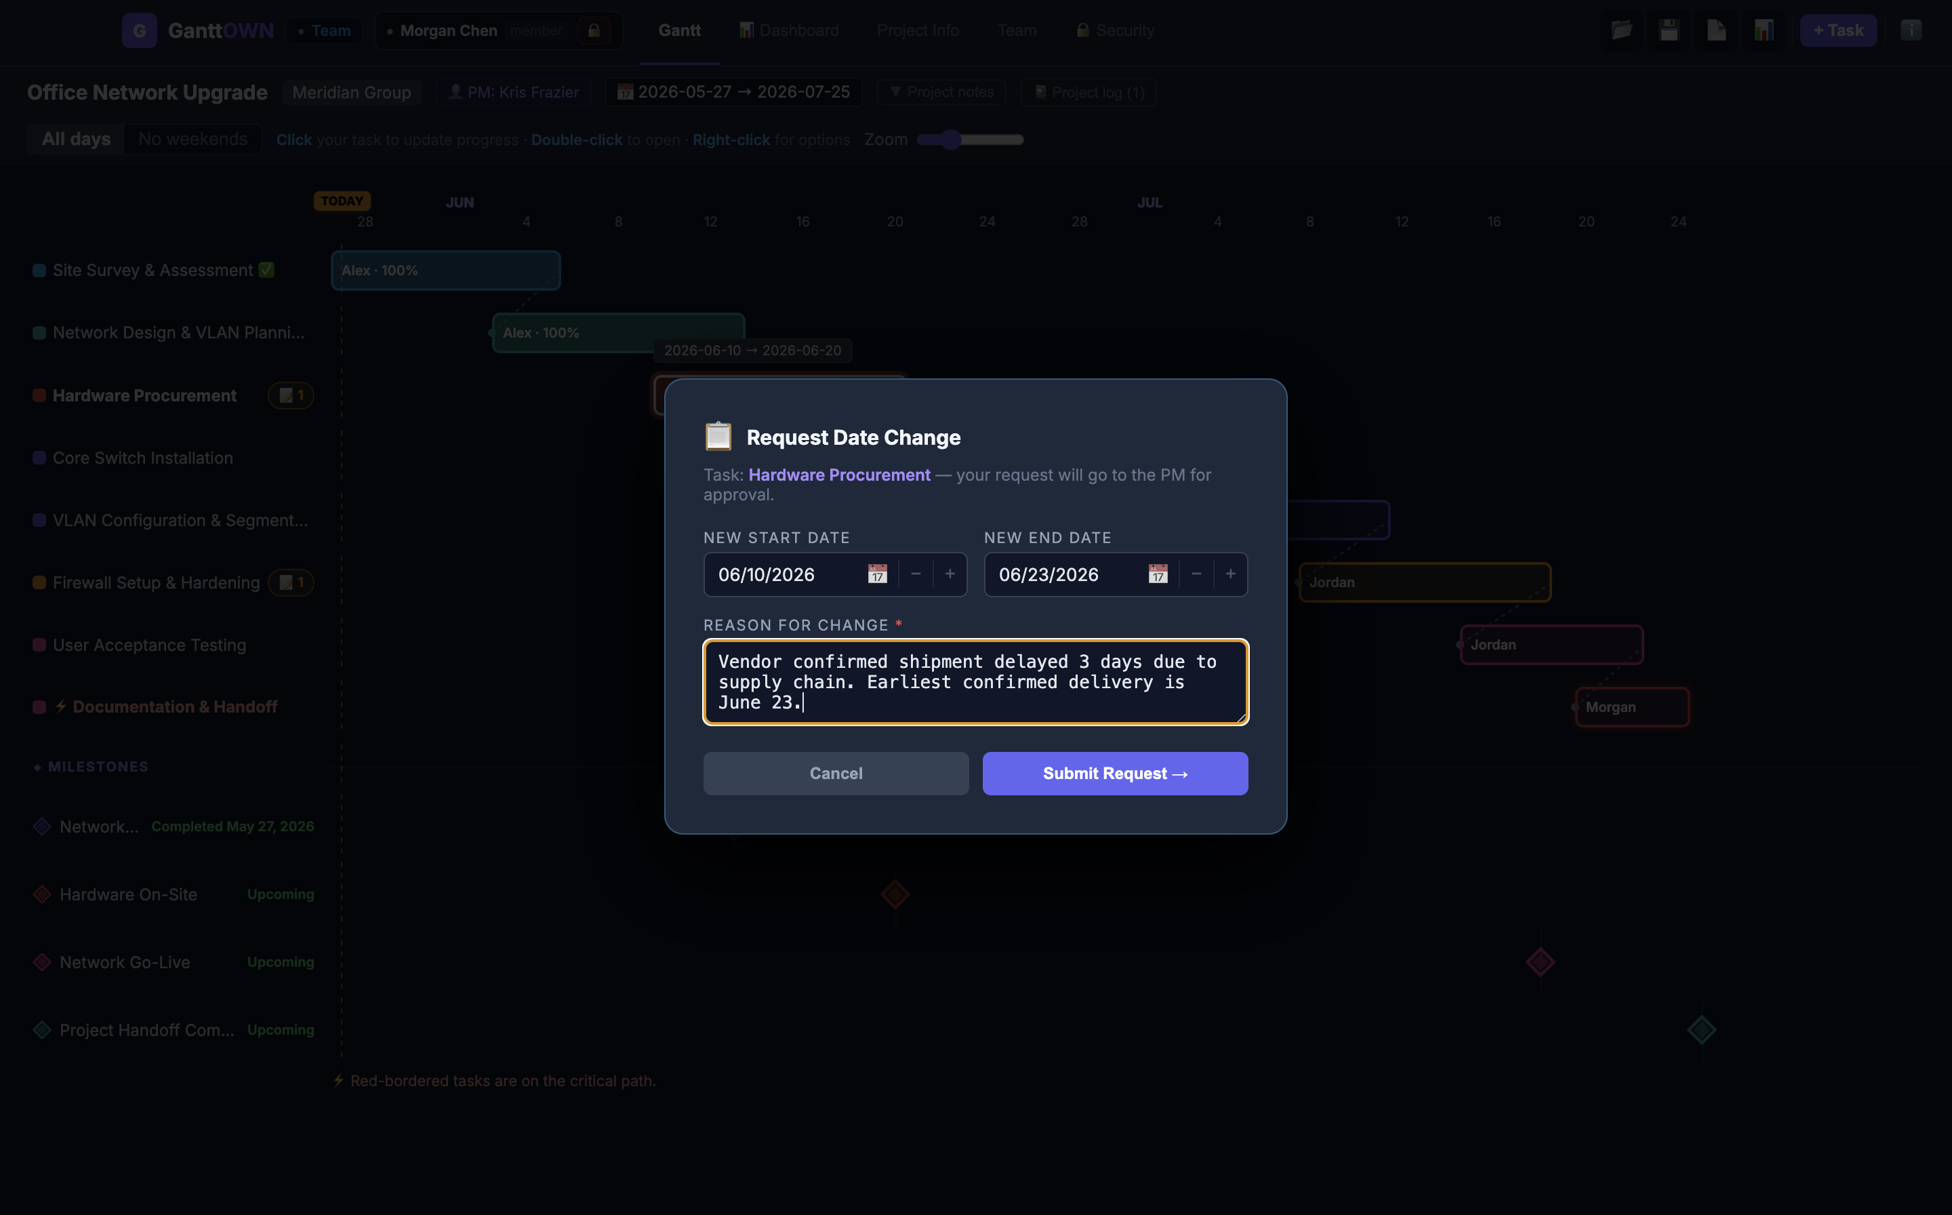Click the TODAY marker on the timeline
Image resolution: width=1952 pixels, height=1215 pixels.
point(342,201)
